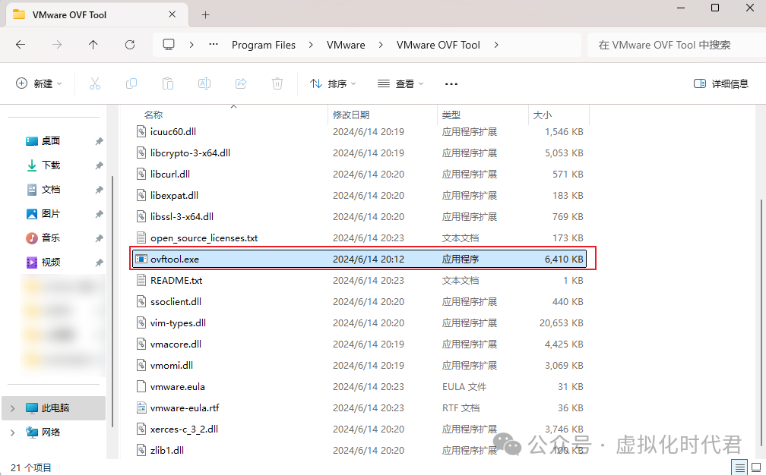This screenshot has width=766, height=475.
Task: Sort by 修改日期 column header
Action: [x=351, y=115]
